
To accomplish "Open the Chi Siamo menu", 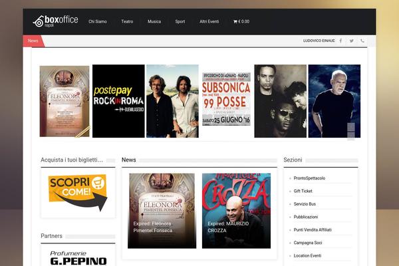I will tap(98, 22).
